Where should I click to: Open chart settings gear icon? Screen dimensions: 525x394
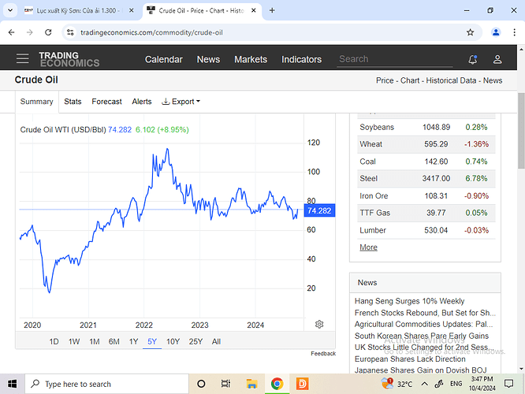tap(319, 324)
